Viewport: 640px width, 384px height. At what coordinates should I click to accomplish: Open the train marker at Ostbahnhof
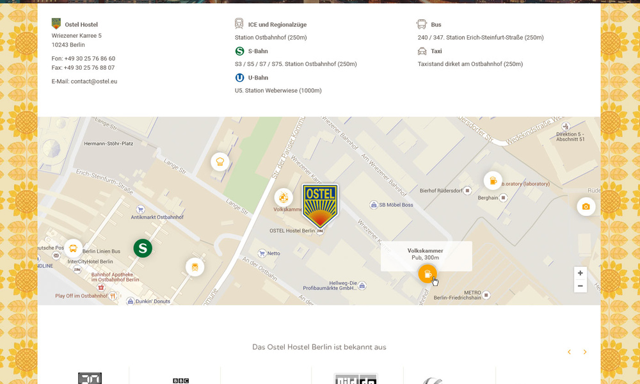point(195,268)
